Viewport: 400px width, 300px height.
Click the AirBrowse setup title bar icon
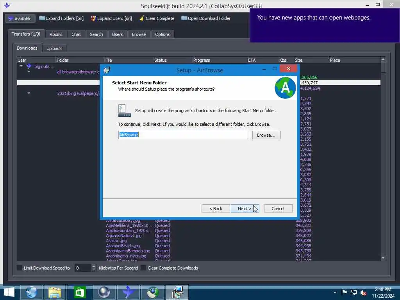107,70
